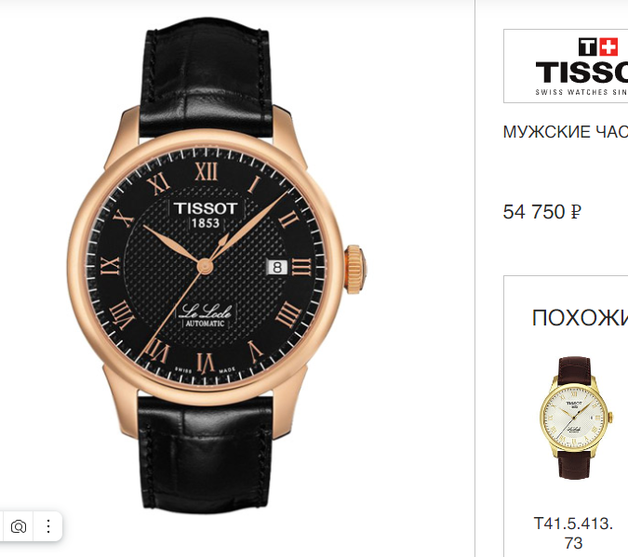Click the МУЖСКИЕ ЧАСЫ category heading
This screenshot has height=557, width=628.
click(x=566, y=132)
